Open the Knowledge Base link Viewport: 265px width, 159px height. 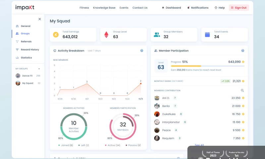pyautogui.click(x=104, y=8)
